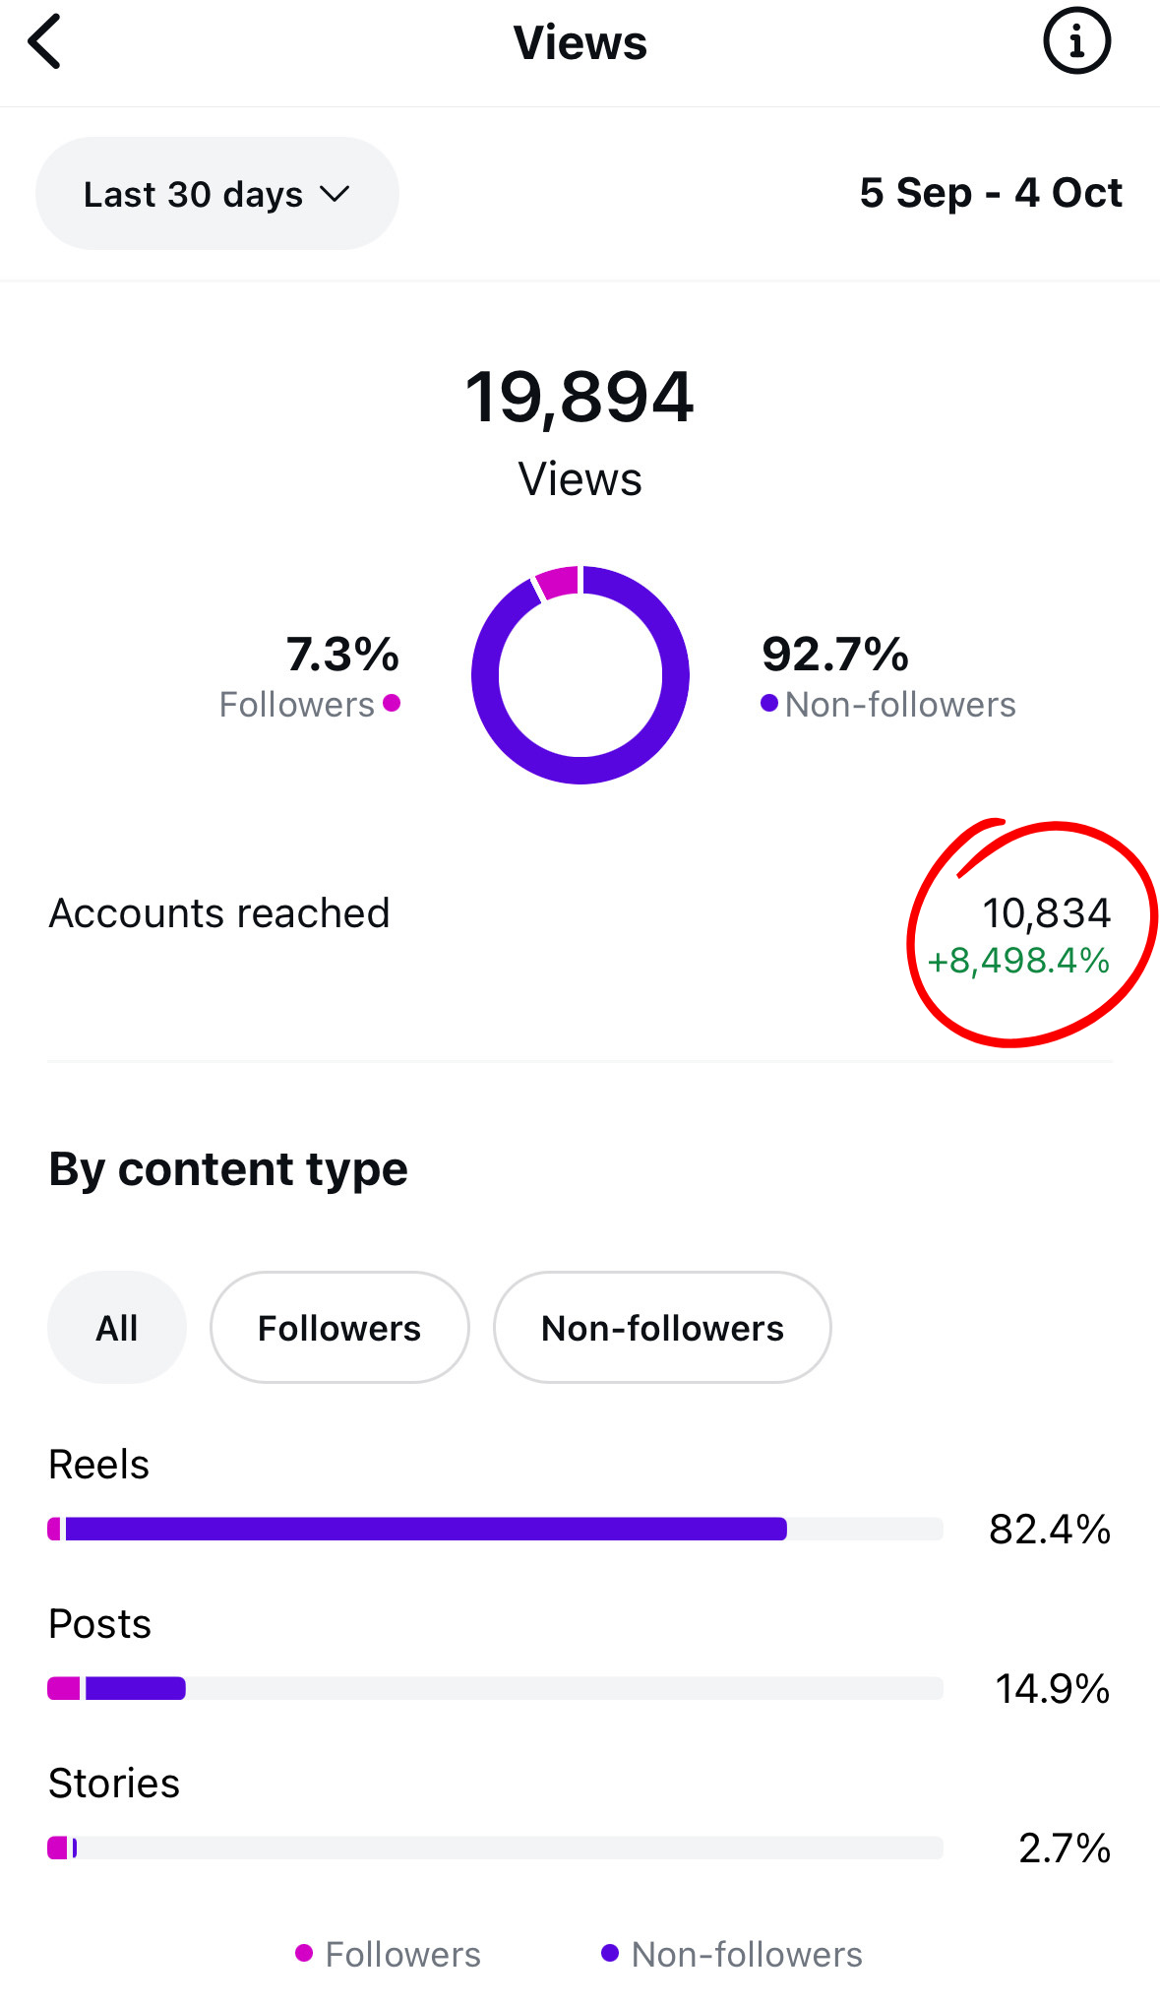This screenshot has width=1160, height=2005.
Task: Click the Stories progress bar
Action: tap(495, 1848)
